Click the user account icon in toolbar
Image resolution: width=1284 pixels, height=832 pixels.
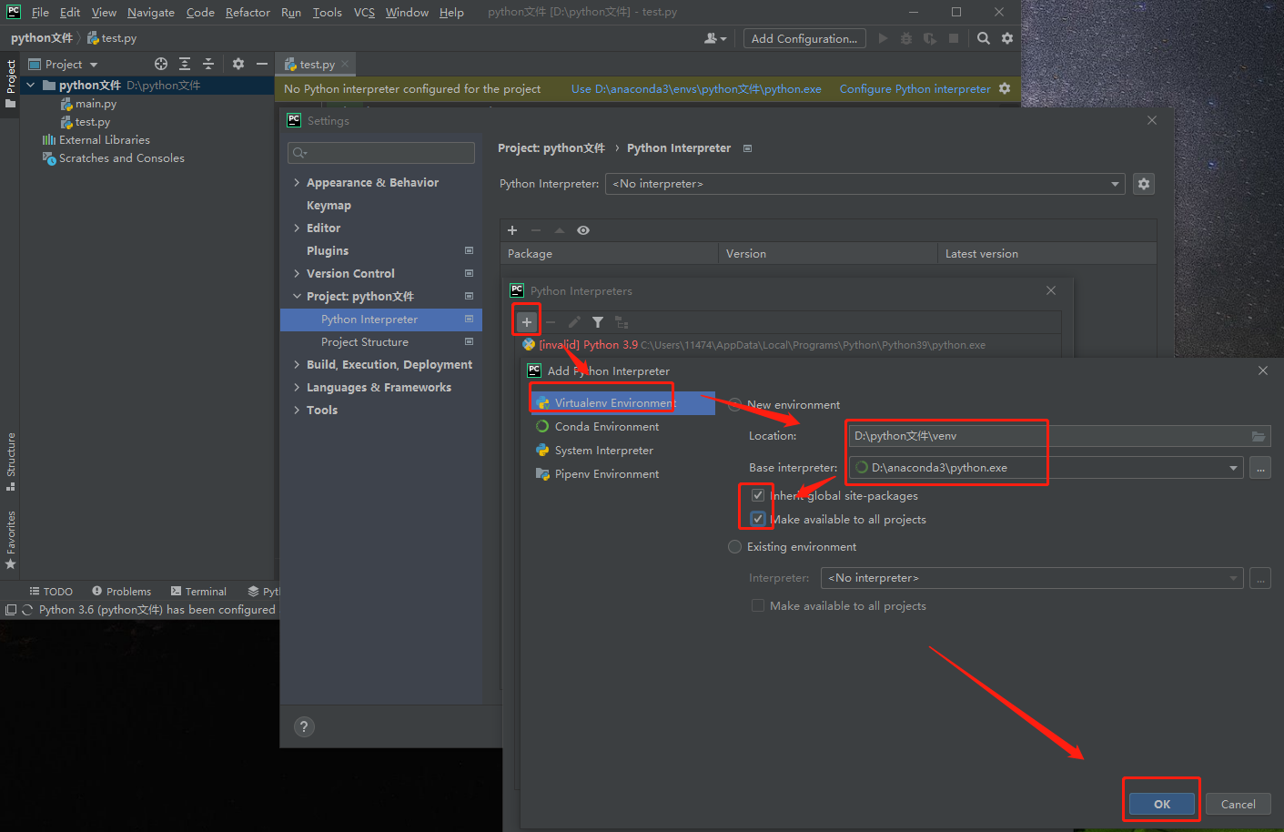coord(715,38)
